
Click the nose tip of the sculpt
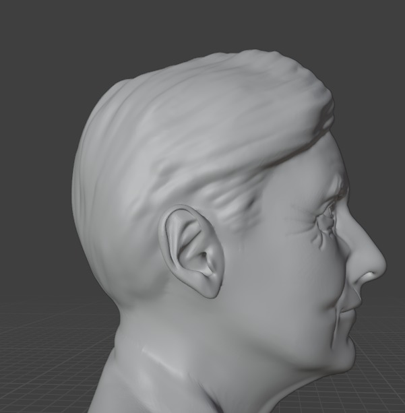[x=379, y=266]
